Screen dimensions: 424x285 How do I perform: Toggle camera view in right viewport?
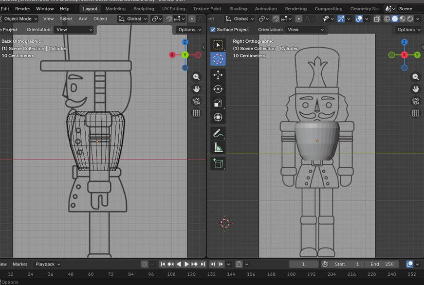tap(415, 101)
